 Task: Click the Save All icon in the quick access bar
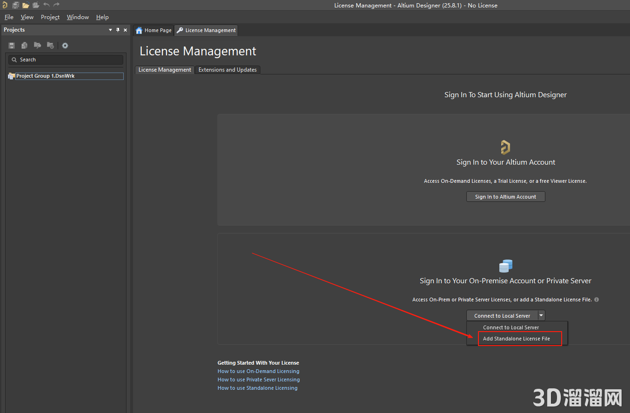click(x=15, y=5)
